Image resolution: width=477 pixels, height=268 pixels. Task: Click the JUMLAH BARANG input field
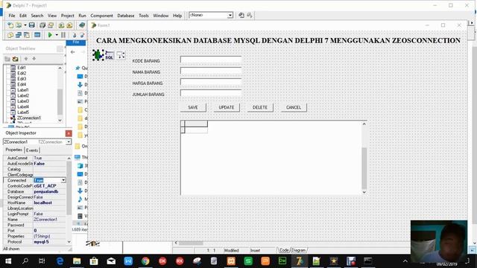tap(211, 93)
